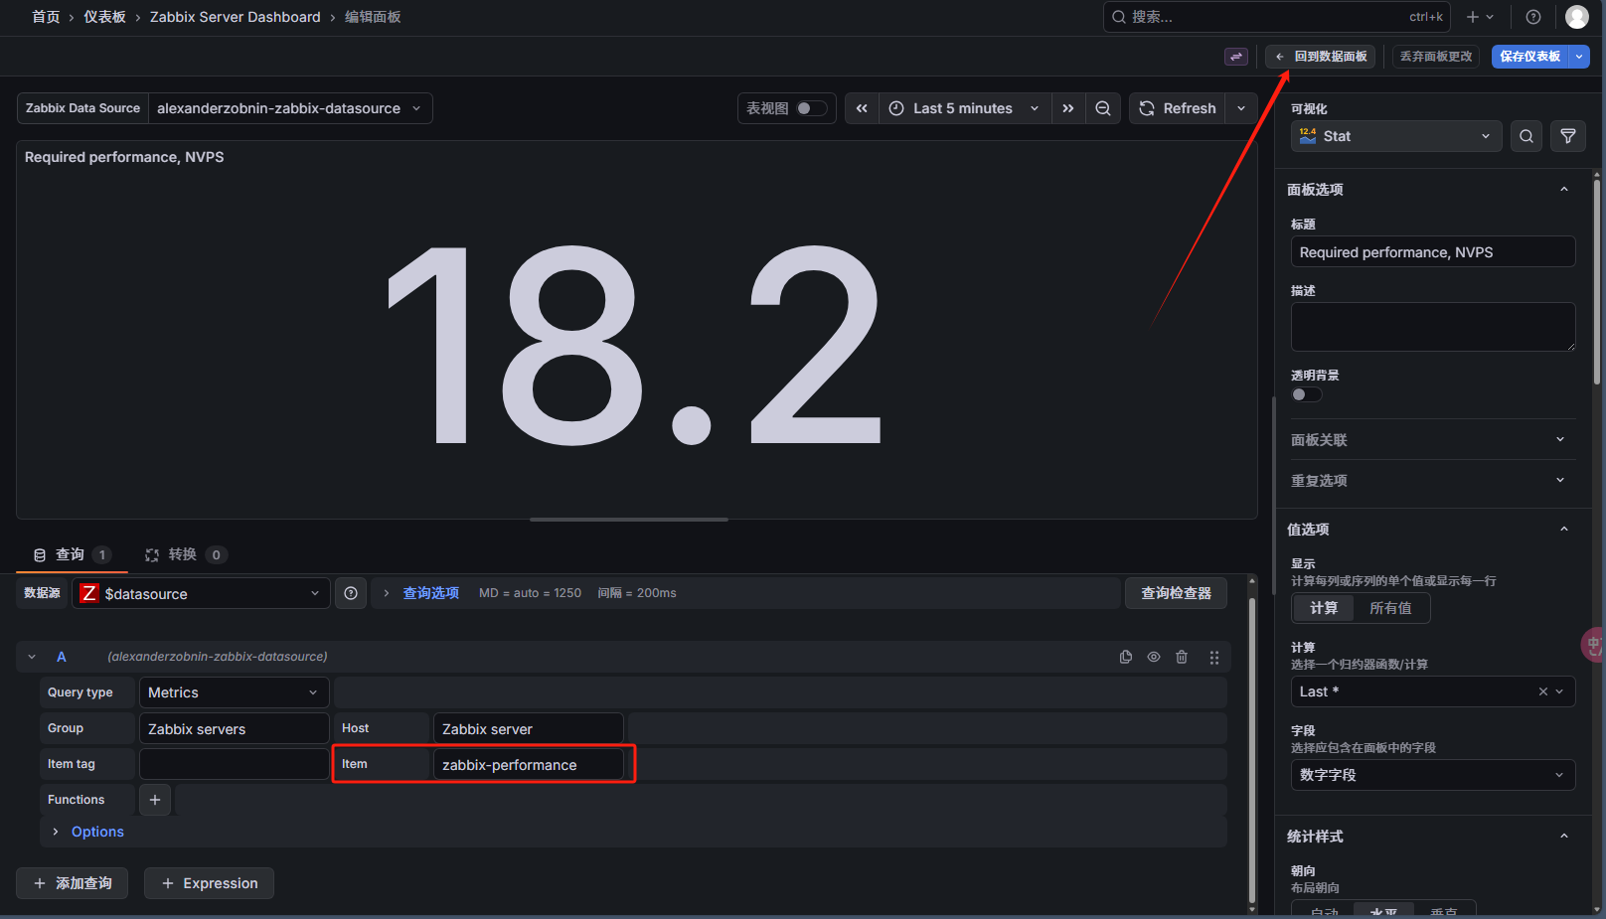Click the 添加查询 add query button

[x=72, y=883]
